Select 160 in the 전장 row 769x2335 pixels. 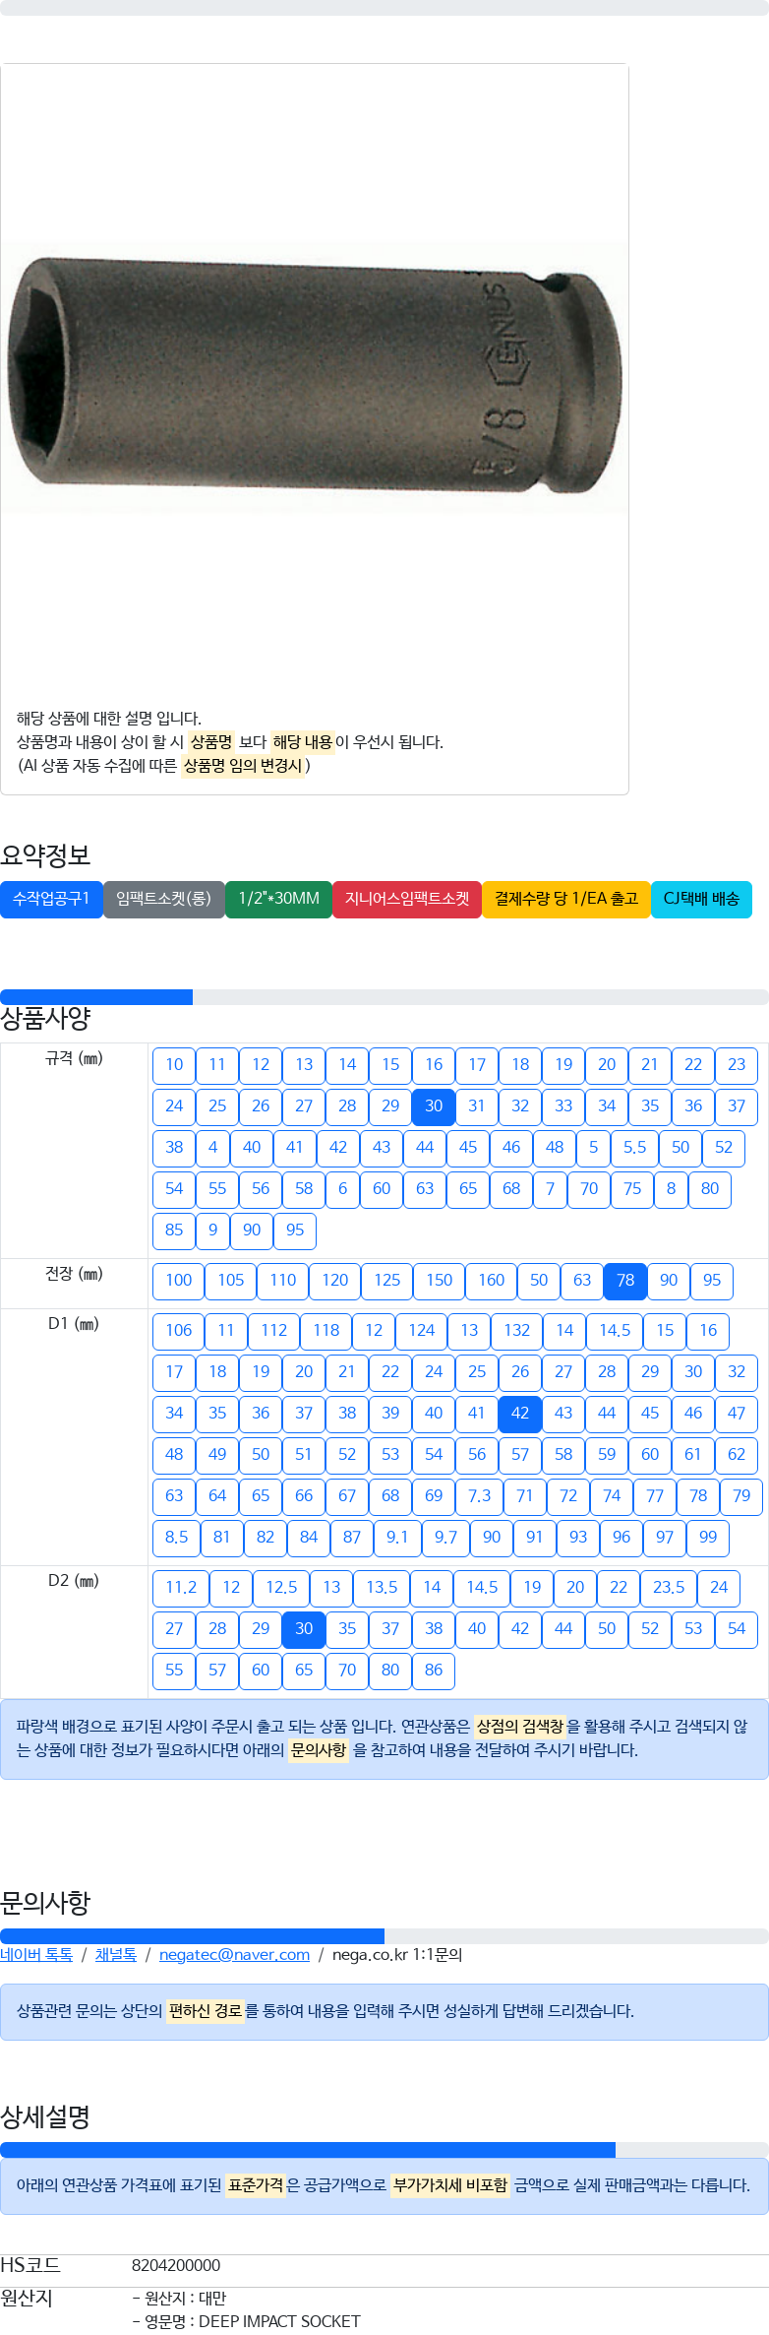coord(492,1281)
